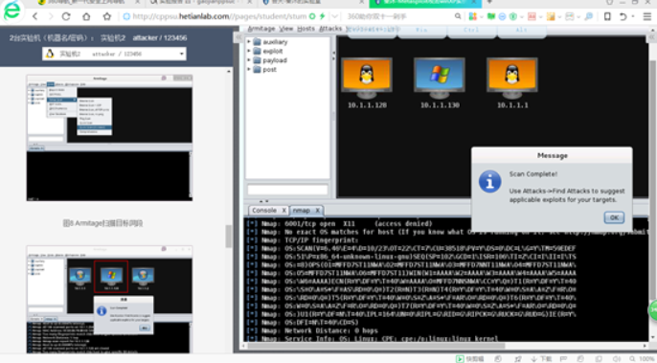Click the 100% zoom magnifier in status bar
The width and height of the screenshot is (657, 363).
(x=633, y=359)
